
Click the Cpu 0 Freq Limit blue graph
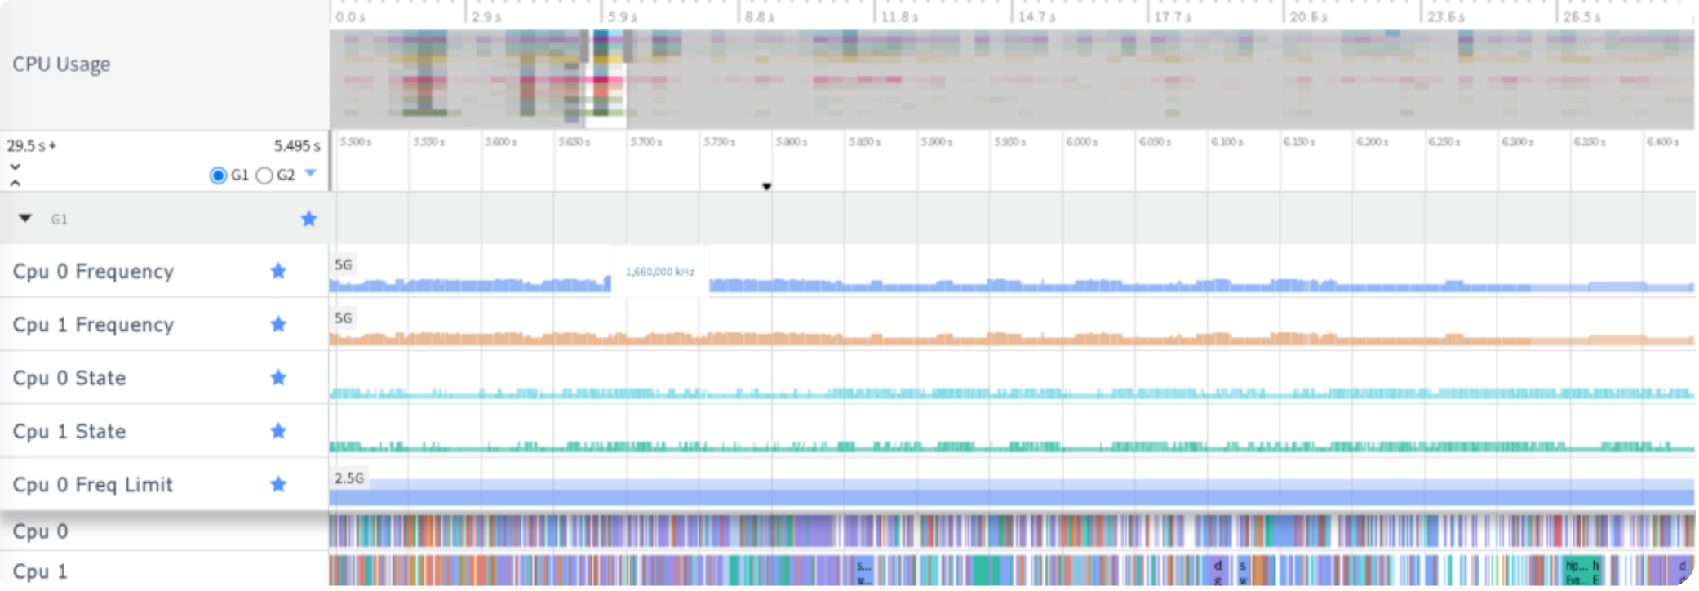point(1012,493)
